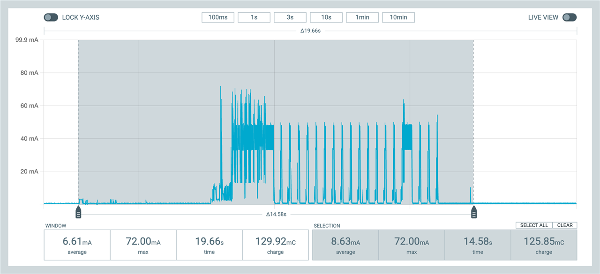Click the window average 6.61 mA box
This screenshot has height=274, width=600.
tap(77, 245)
